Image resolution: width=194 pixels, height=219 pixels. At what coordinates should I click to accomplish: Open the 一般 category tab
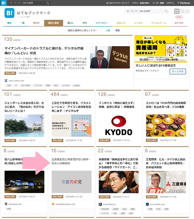click(x=22, y=23)
